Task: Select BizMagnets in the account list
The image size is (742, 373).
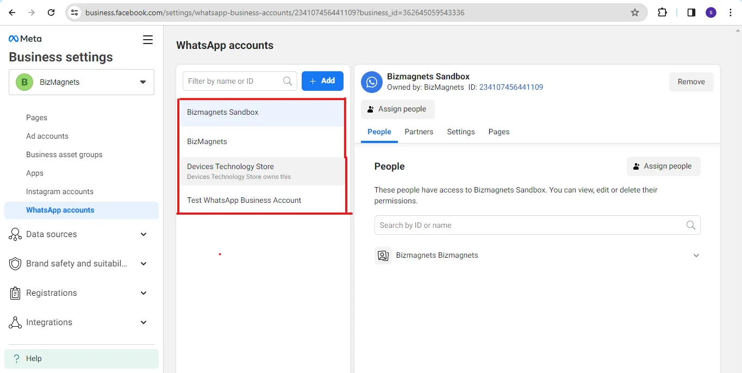Action: pyautogui.click(x=262, y=141)
